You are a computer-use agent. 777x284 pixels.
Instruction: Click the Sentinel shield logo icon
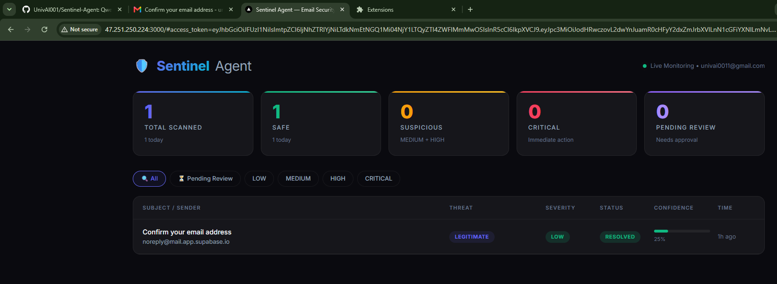(142, 66)
